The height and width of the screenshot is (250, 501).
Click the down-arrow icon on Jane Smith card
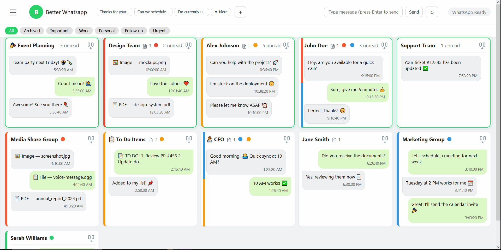pos(385,139)
